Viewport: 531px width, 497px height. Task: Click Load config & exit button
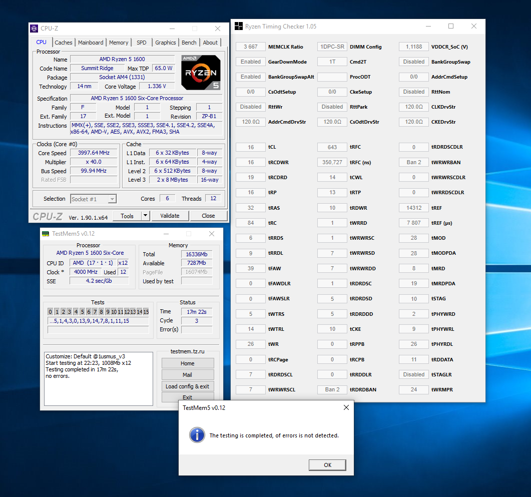pos(188,386)
